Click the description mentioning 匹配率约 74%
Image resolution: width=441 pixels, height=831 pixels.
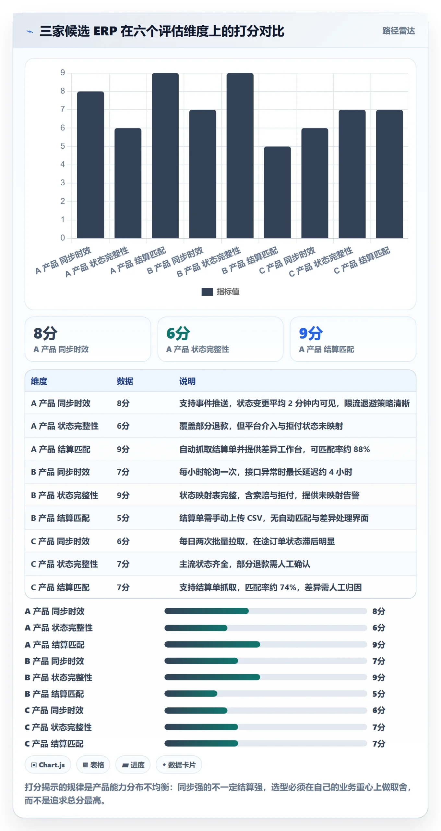point(270,587)
